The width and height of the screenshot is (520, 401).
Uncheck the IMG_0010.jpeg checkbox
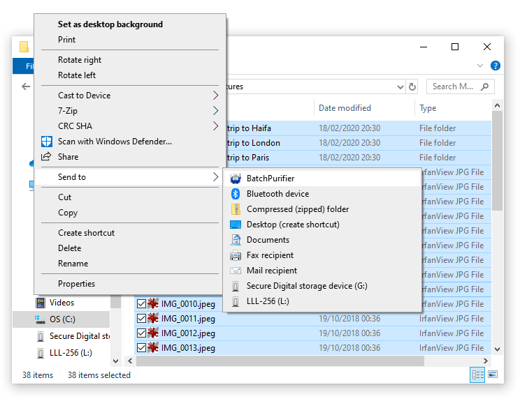[141, 304]
